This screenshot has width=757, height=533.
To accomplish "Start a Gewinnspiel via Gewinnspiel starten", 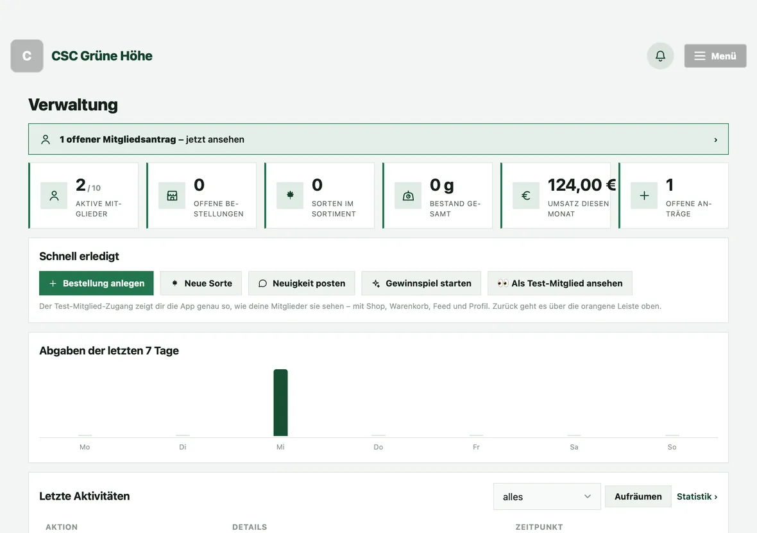I will click(421, 283).
